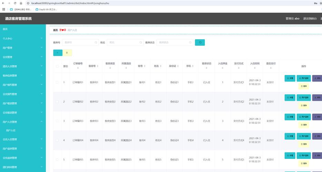Viewport: 322px width, 172px height.
Task: Open 首页 in the sidebar
Action: [6, 29]
